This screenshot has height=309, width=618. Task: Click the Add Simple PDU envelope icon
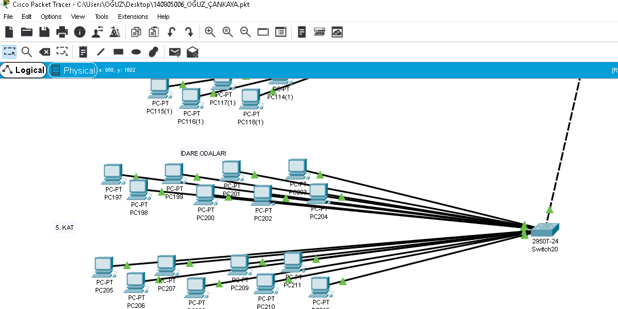[x=174, y=52]
